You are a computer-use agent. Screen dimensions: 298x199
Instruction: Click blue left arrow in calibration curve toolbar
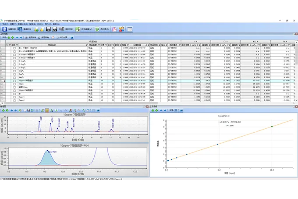[x=161, y=110]
